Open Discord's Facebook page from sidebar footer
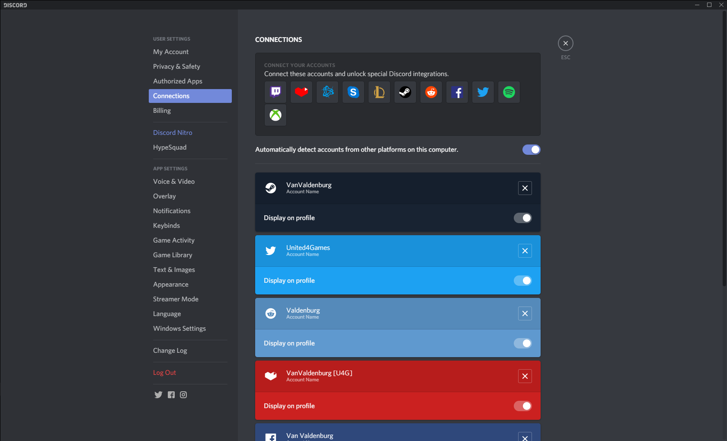This screenshot has width=727, height=441. (171, 395)
